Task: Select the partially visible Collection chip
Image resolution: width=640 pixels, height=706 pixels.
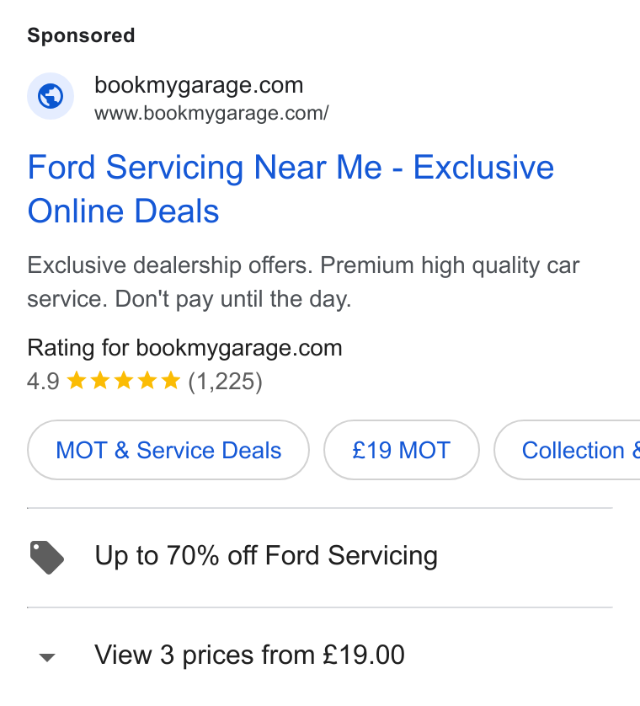Action: click(x=567, y=450)
